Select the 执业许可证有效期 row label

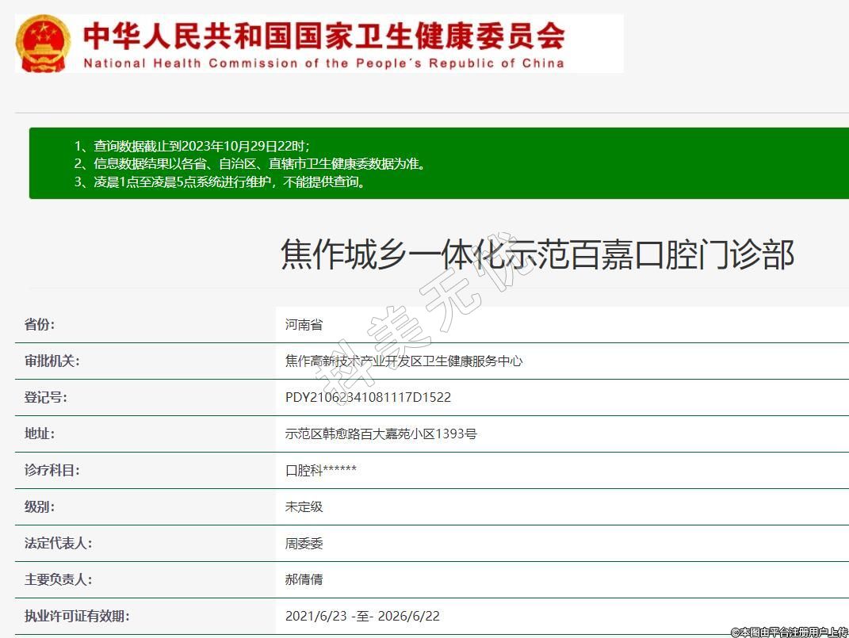pos(77,616)
